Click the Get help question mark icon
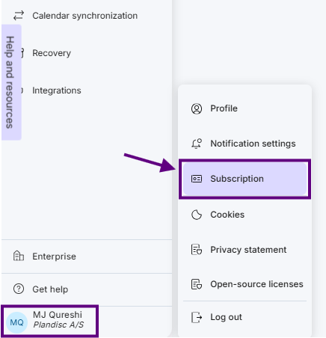Screen dimensions: 326x338 19,289
